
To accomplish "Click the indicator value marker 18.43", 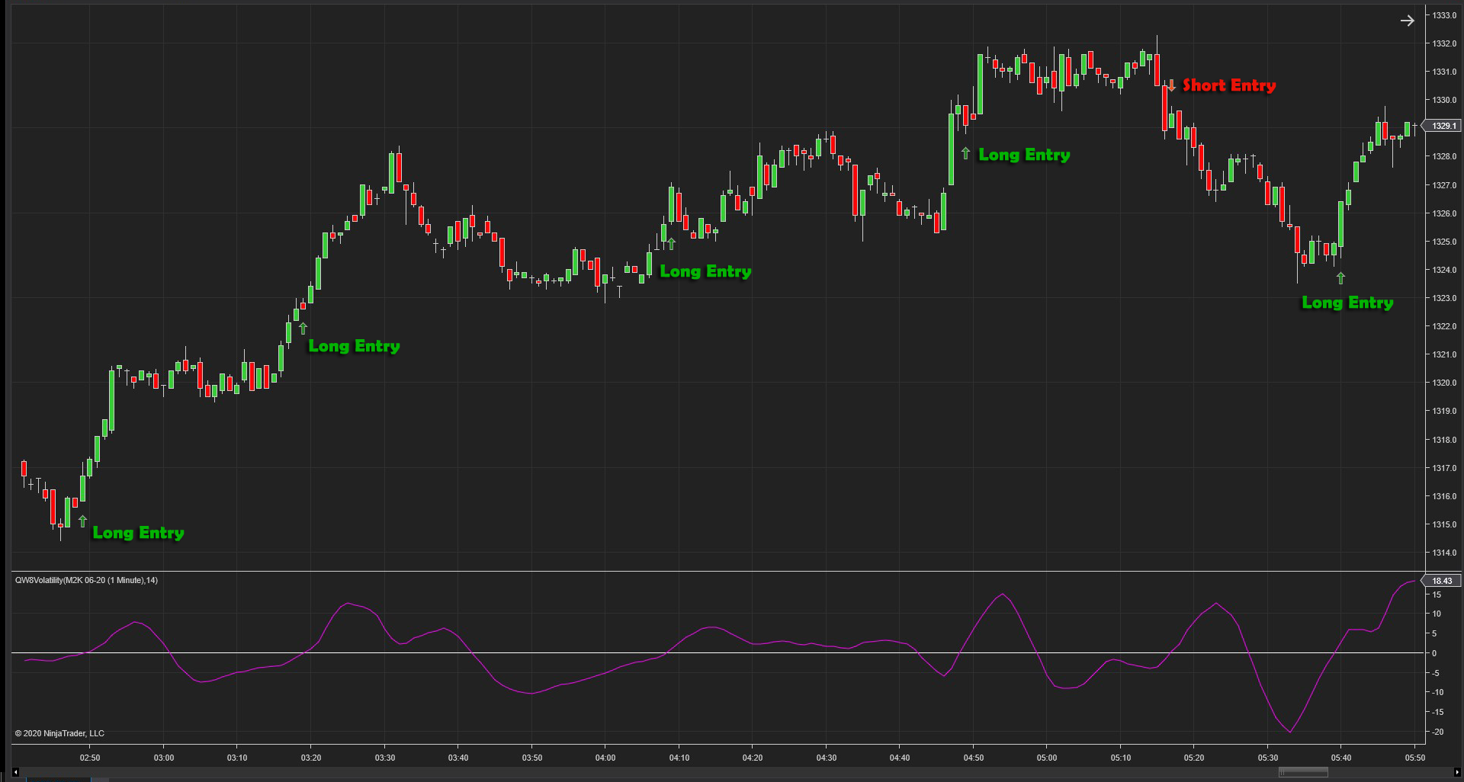I will (1442, 581).
